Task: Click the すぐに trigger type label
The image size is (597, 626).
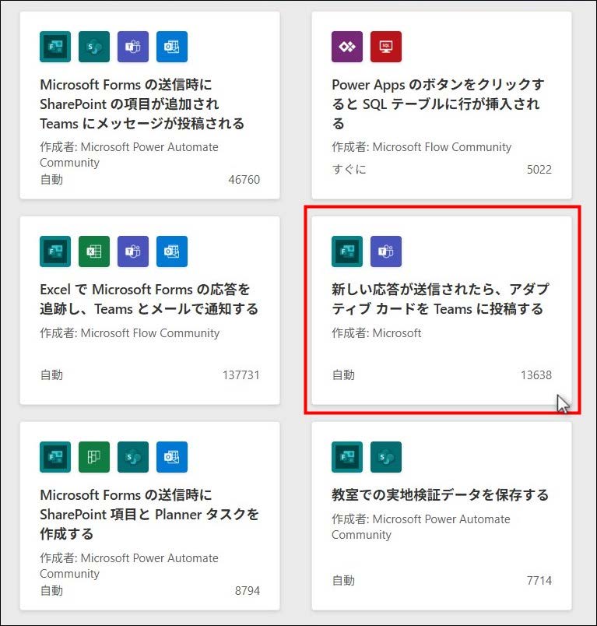Action: tap(349, 170)
